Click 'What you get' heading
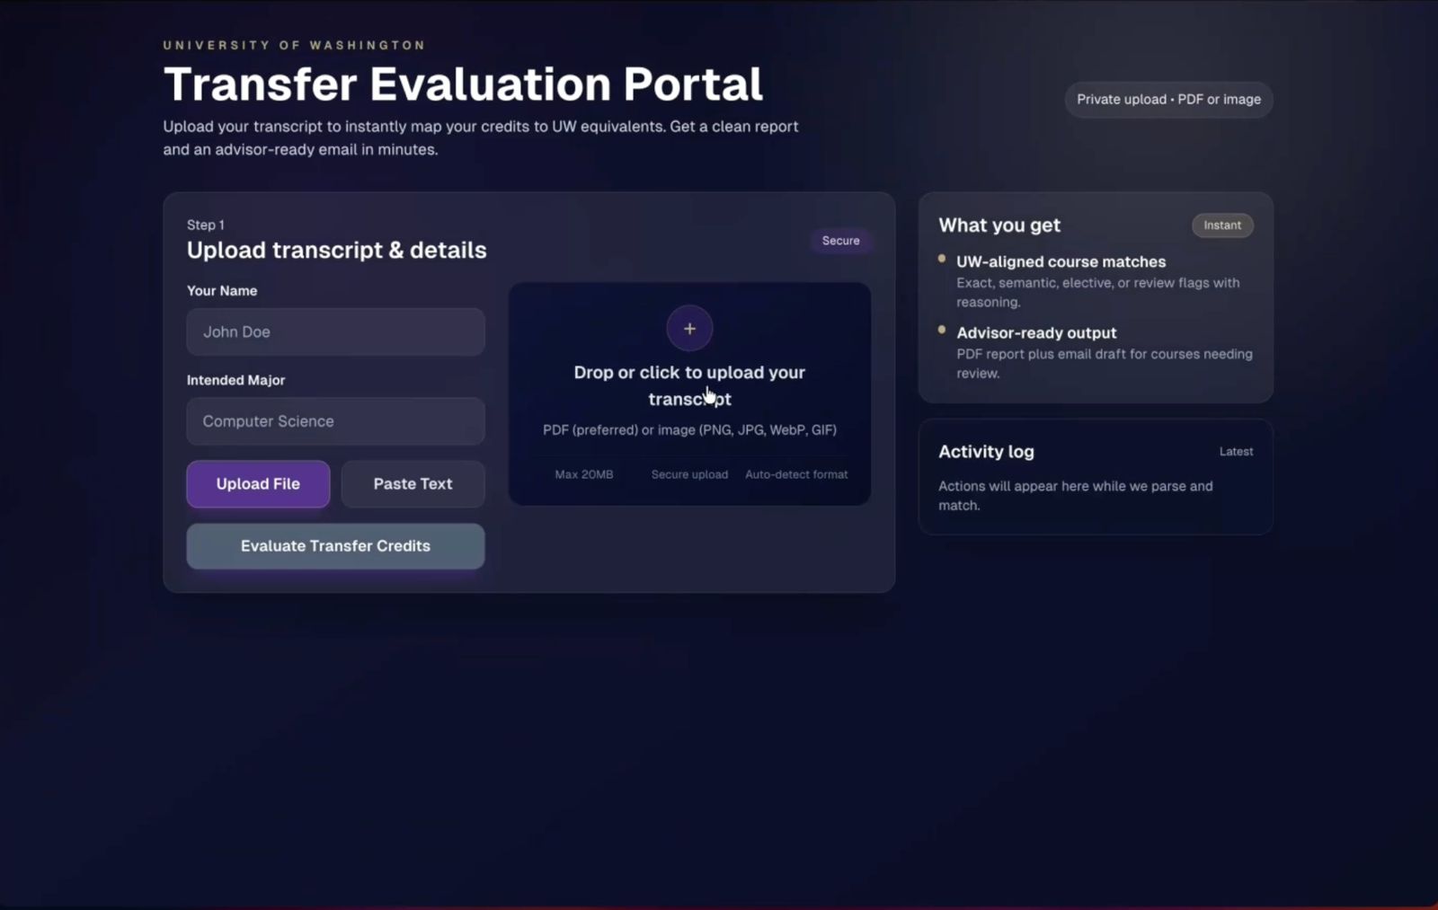Image resolution: width=1438 pixels, height=910 pixels. tap(999, 225)
